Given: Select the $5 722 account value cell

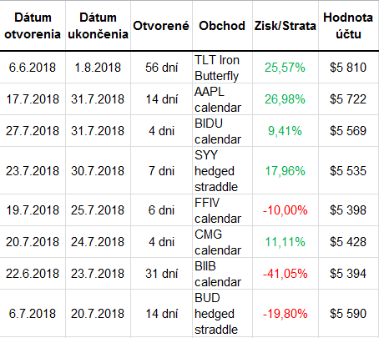Looking at the screenshot, I should coord(349,99).
